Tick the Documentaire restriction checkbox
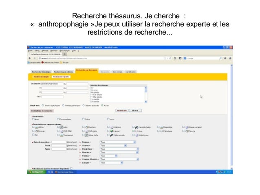260x195 pixels. 58,119
